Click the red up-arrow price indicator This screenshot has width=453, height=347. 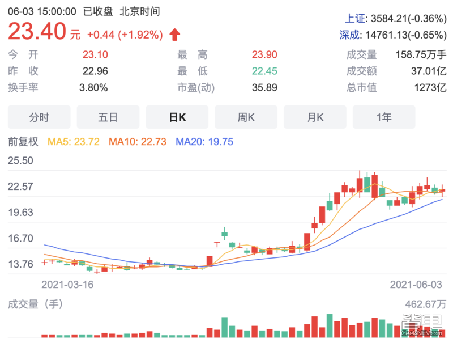tap(175, 35)
